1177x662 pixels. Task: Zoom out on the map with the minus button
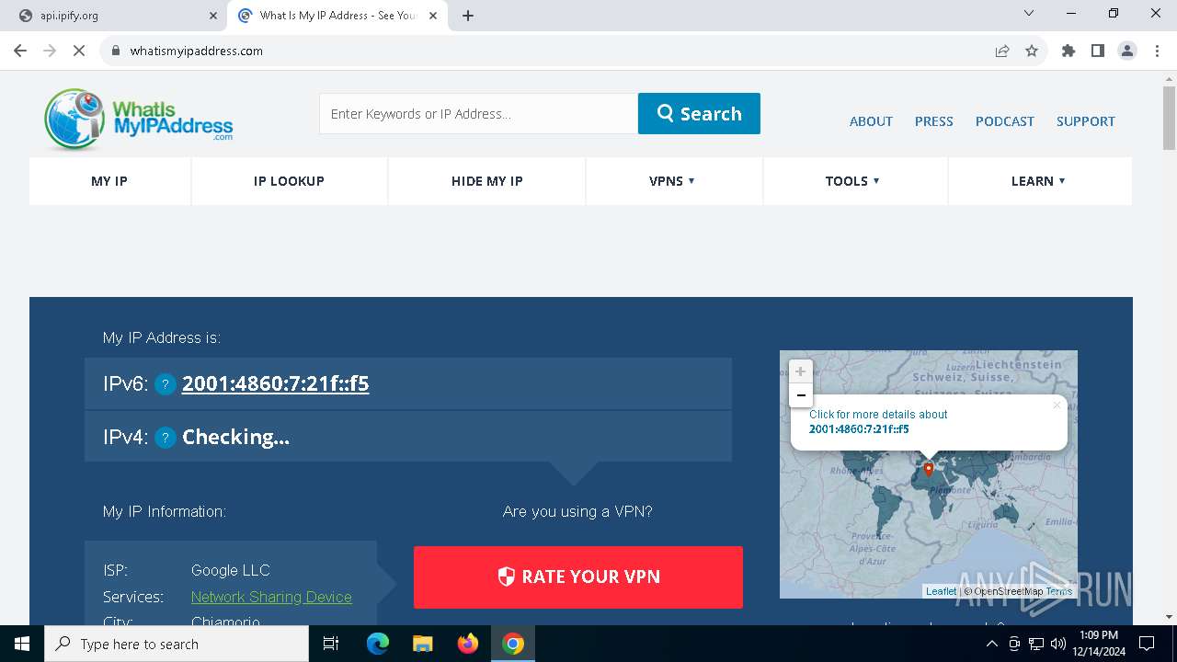point(800,395)
